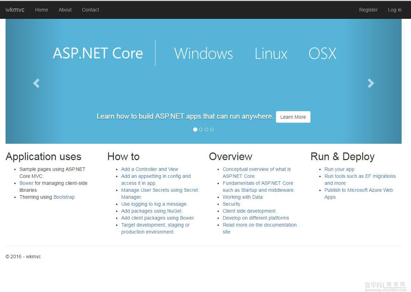Go to previous carousel slide arrow
Image resolution: width=411 pixels, height=292 pixels.
(x=36, y=83)
